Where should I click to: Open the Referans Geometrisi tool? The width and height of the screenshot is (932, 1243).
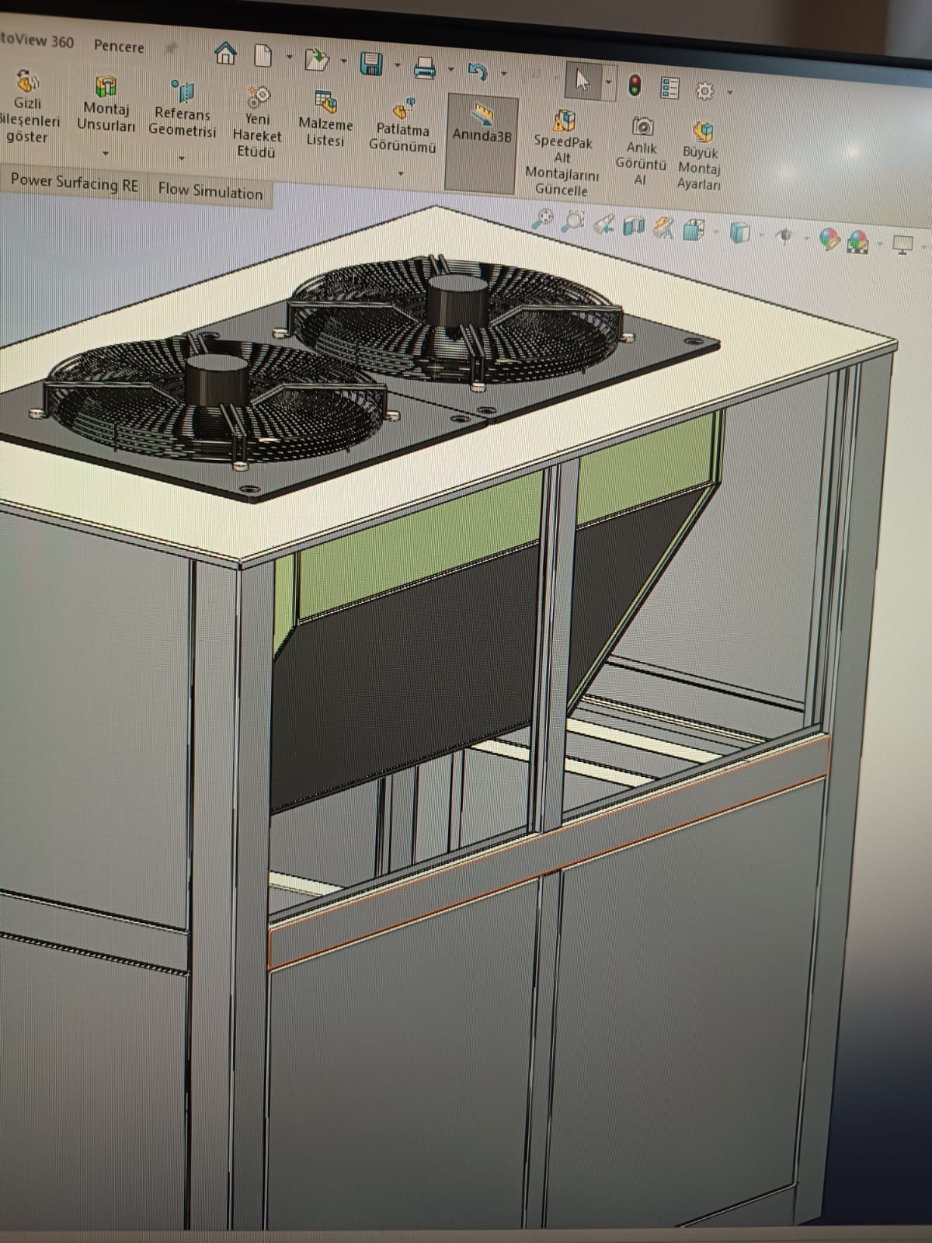coord(182,110)
